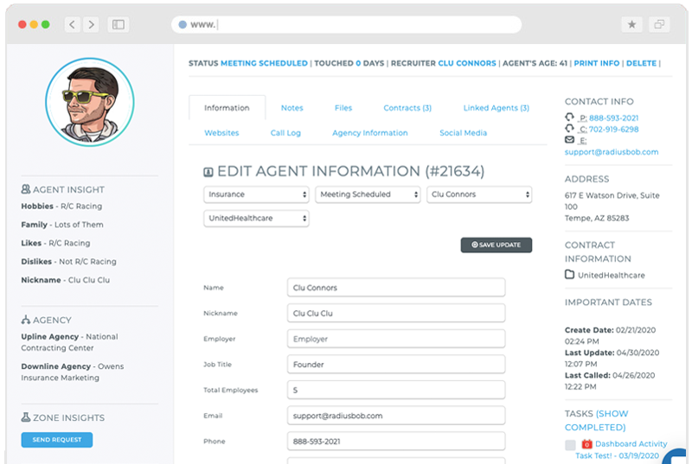Image resolution: width=692 pixels, height=464 pixels.
Task: Click the browser back arrow
Action: coord(73,25)
